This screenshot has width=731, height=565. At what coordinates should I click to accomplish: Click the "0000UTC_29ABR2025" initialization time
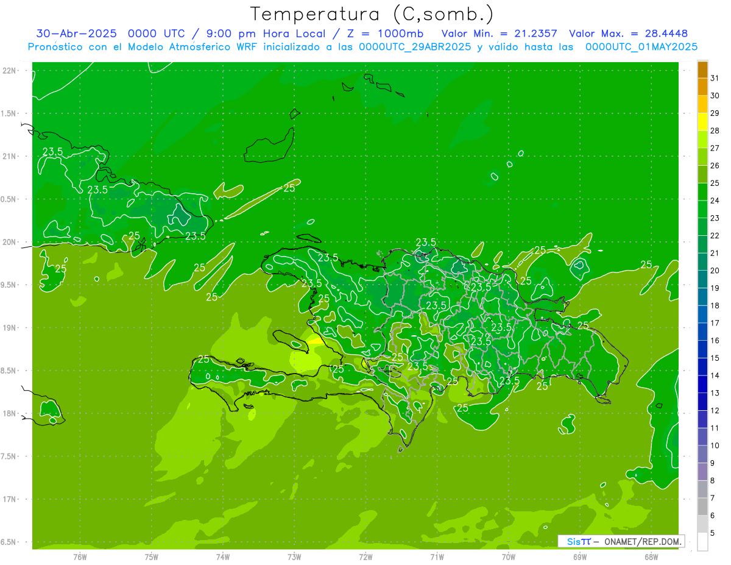pyautogui.click(x=415, y=47)
